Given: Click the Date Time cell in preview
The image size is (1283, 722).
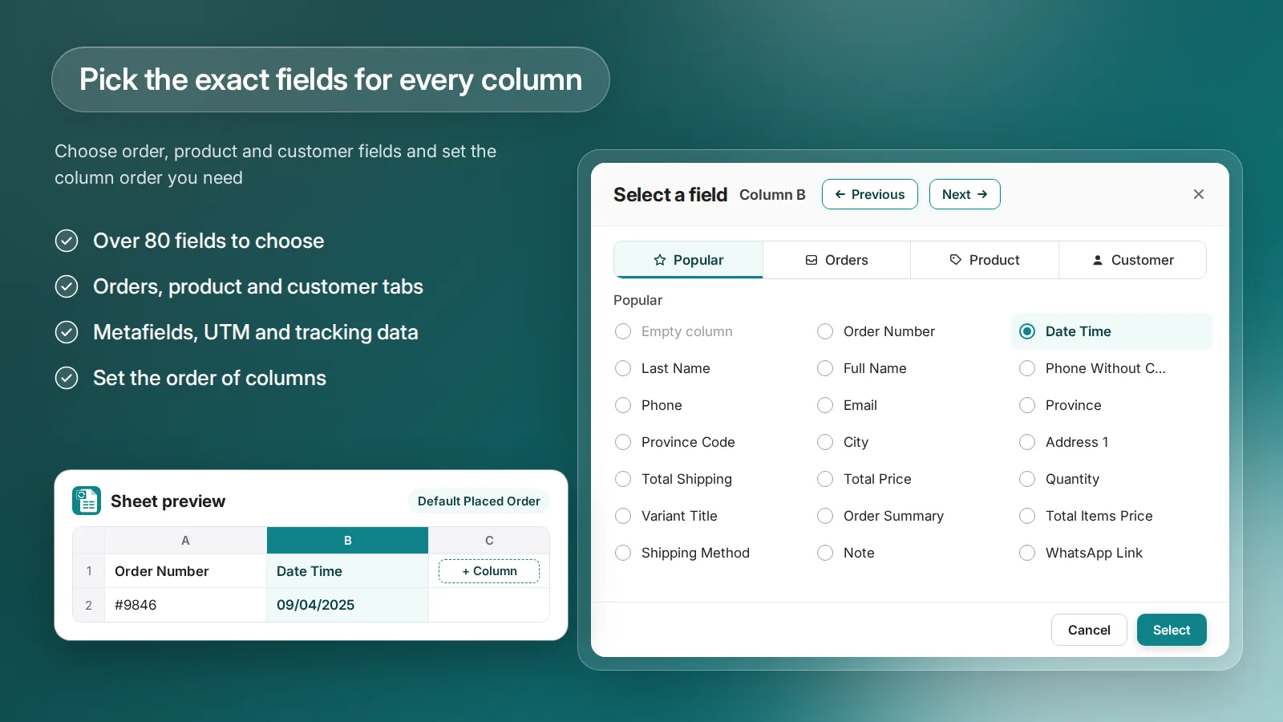Looking at the screenshot, I should click(x=347, y=571).
